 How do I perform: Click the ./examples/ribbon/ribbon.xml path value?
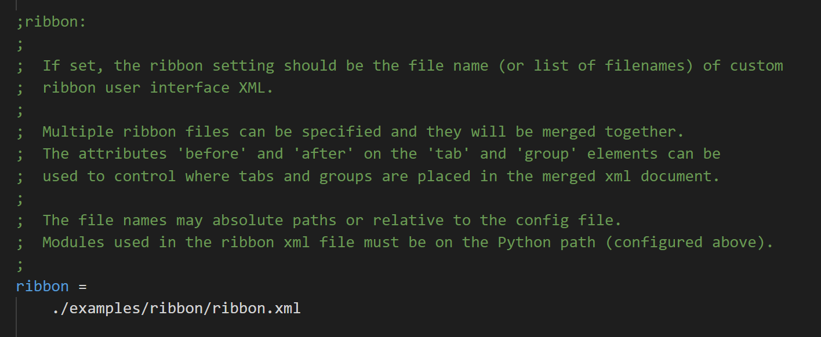176,309
